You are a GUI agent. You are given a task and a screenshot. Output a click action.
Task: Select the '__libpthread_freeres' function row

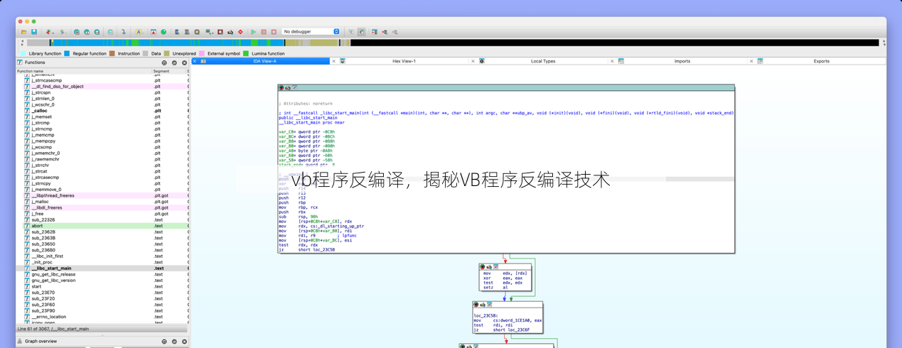pos(102,195)
